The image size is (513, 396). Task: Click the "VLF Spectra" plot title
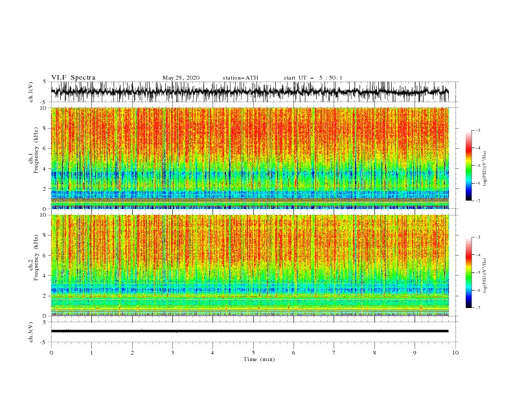tap(73, 78)
